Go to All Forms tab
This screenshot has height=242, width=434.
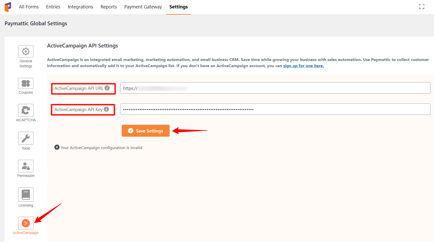coord(29,7)
